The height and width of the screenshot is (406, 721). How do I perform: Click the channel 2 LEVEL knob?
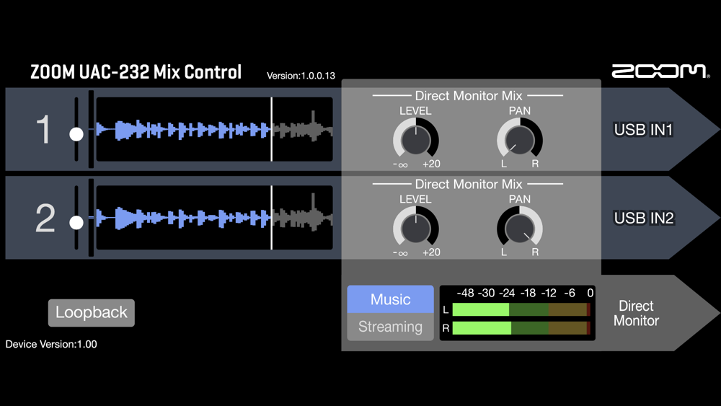tap(416, 228)
